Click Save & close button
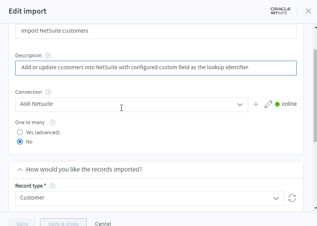317x226 pixels. (x=63, y=222)
